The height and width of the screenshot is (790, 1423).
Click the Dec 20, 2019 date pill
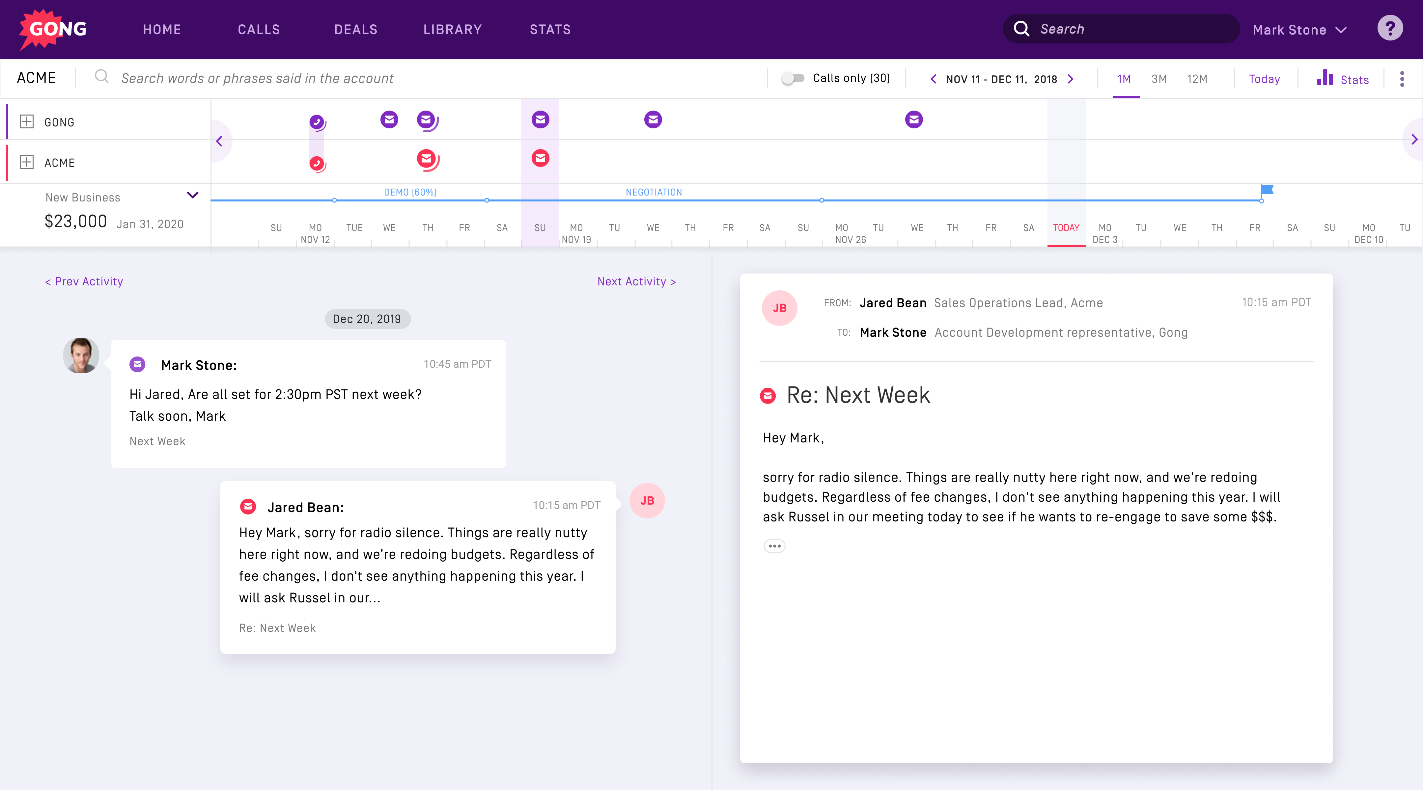[367, 319]
